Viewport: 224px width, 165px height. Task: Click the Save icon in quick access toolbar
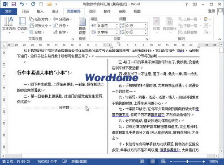14,4
